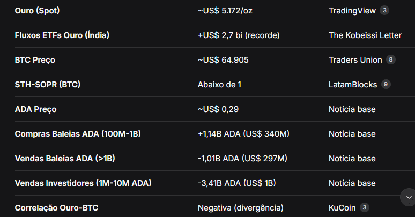Click the Correlação Ouro-BTC row label
This screenshot has height=217, width=415.
[56, 208]
